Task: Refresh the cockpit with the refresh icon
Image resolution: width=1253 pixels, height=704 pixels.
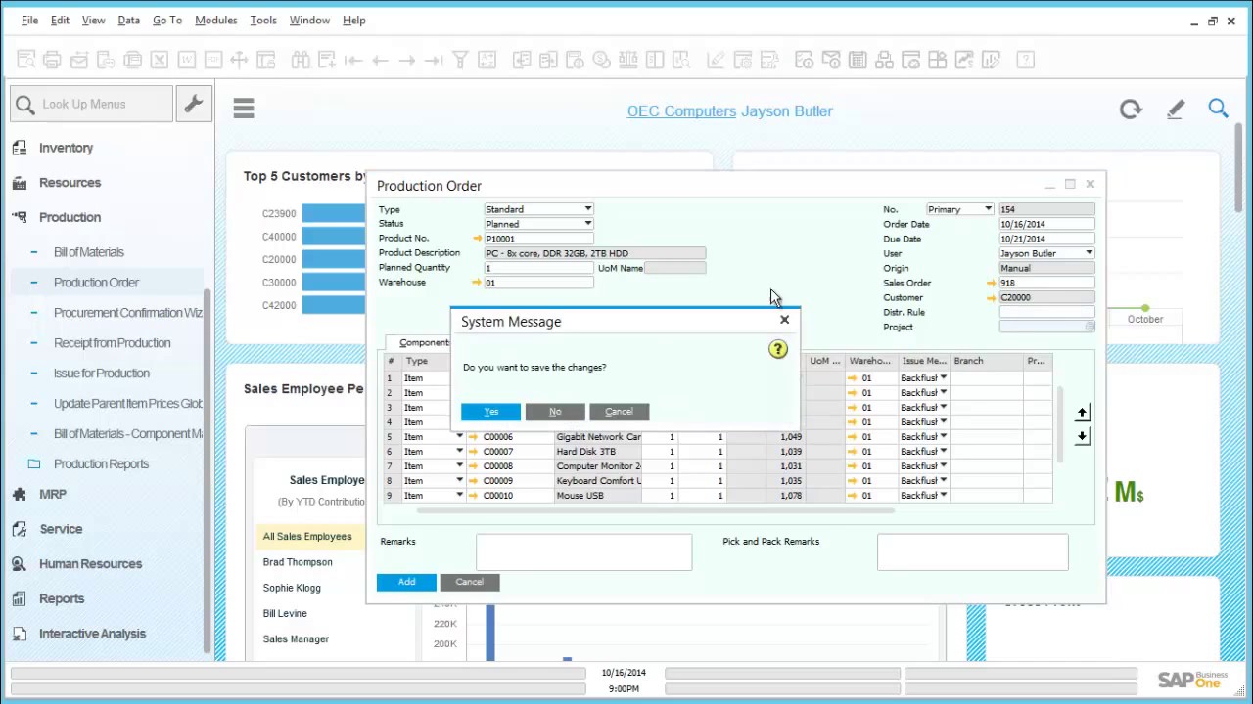Action: (1131, 110)
